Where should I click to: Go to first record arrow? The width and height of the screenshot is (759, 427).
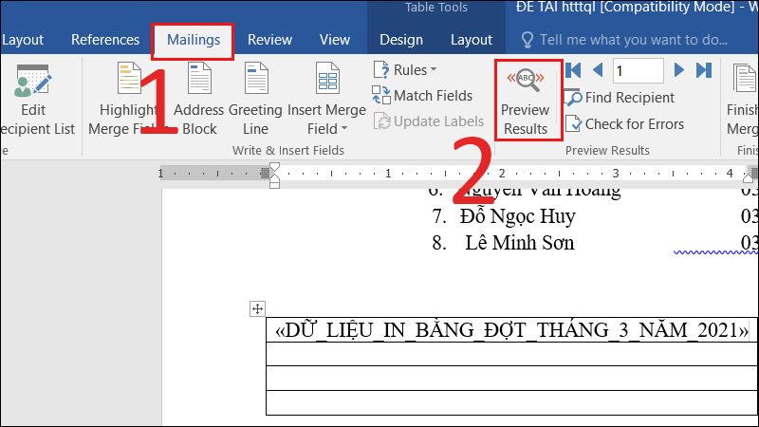[x=573, y=70]
